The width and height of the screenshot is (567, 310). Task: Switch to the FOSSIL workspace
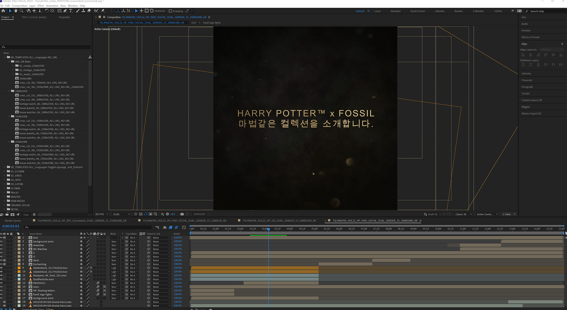coord(498,11)
